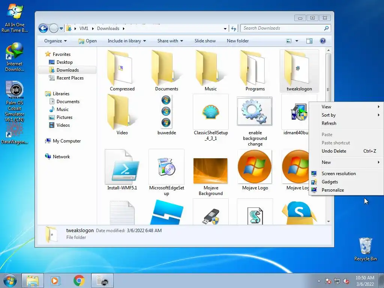Click the Windows Start button
This screenshot has height=288, width=384.
click(x=10, y=280)
